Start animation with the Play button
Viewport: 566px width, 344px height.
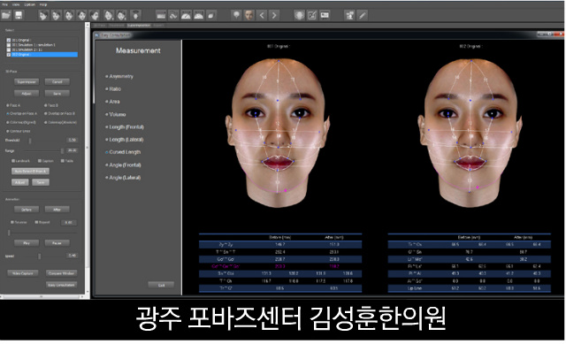pos(27,243)
